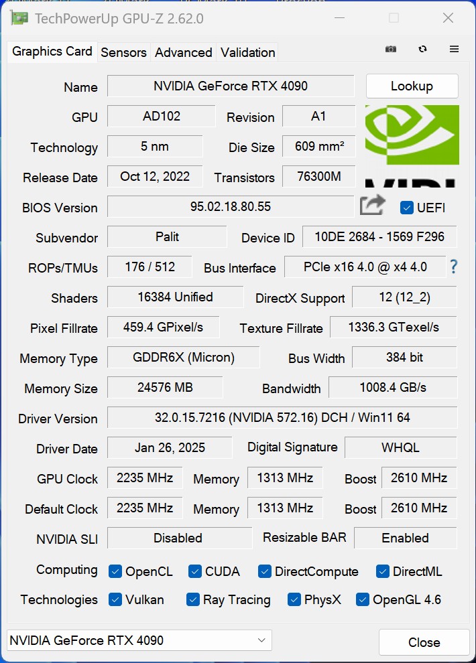Toggle the OpenGL 4.6 checkbox

point(363,599)
